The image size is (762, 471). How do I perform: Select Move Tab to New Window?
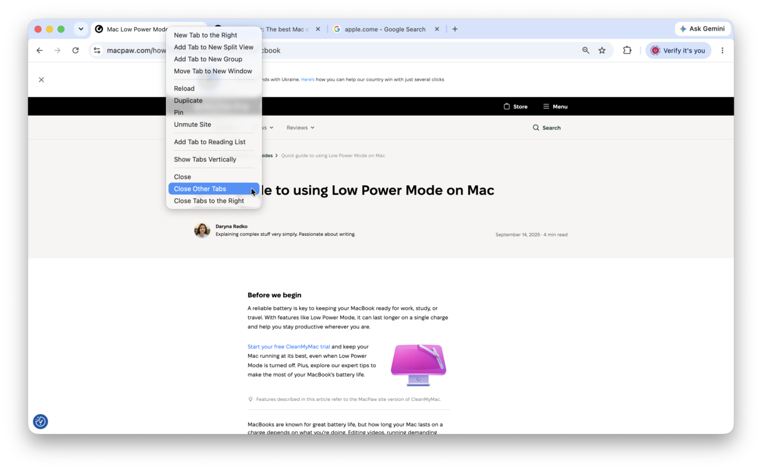click(x=214, y=71)
